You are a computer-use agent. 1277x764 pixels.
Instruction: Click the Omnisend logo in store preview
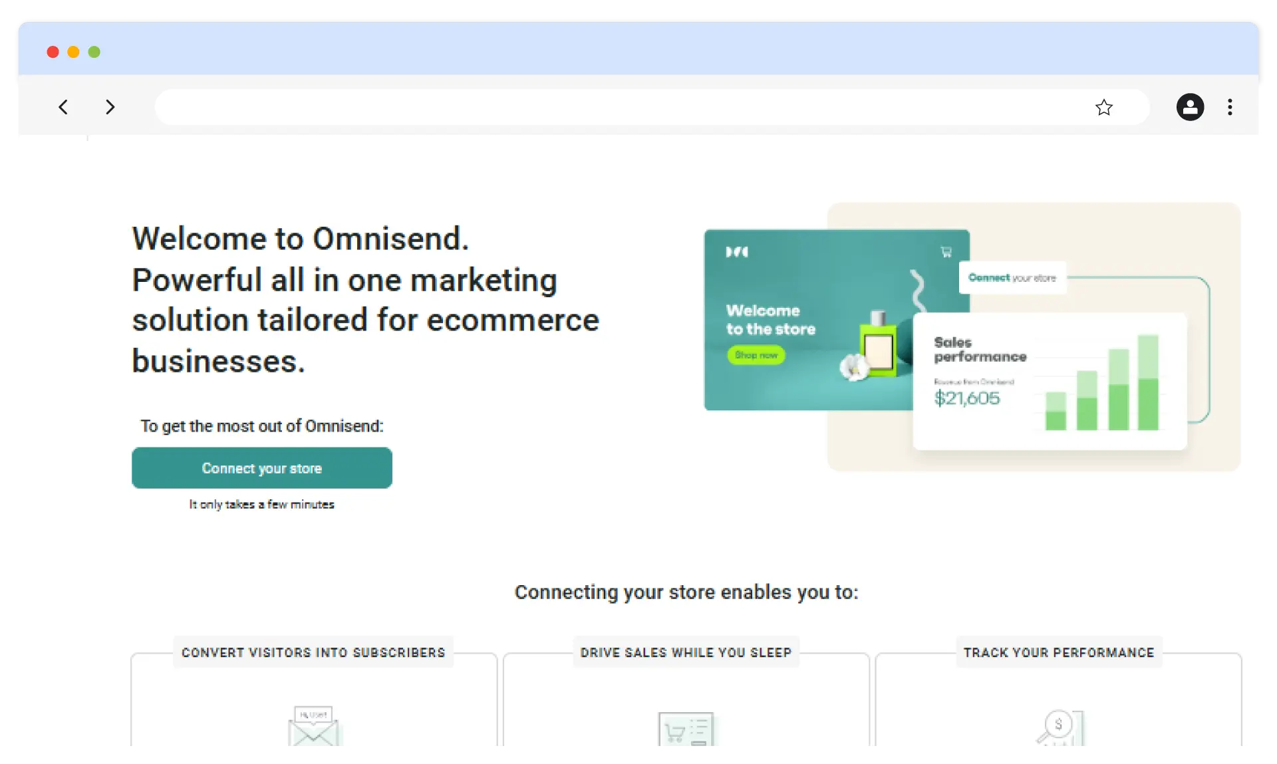[737, 252]
